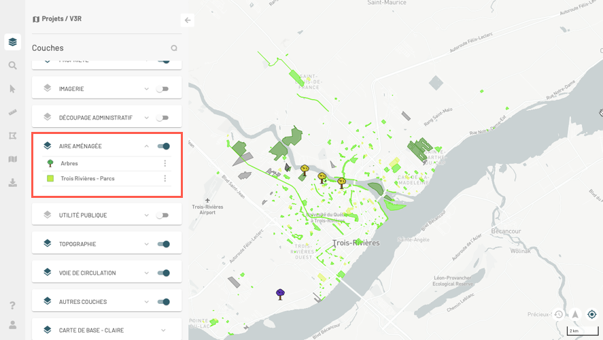Click the map history clock button
This screenshot has width=603, height=340.
558,314
